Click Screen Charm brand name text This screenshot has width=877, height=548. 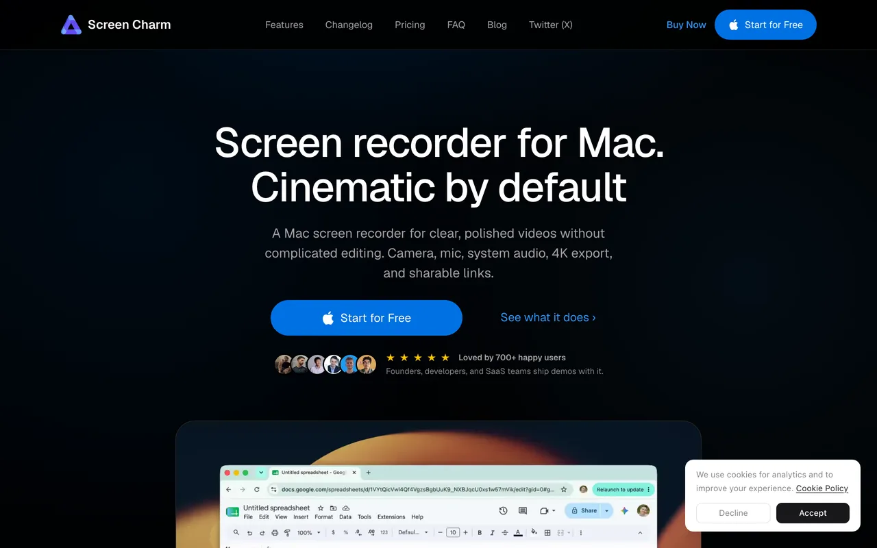pos(129,25)
